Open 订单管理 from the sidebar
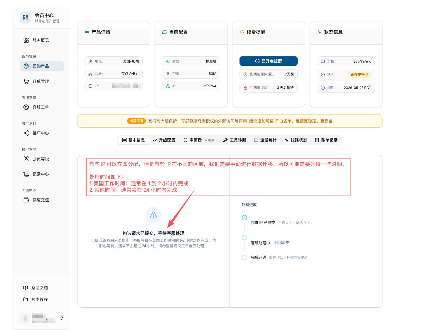The image size is (425, 330). (x=42, y=81)
